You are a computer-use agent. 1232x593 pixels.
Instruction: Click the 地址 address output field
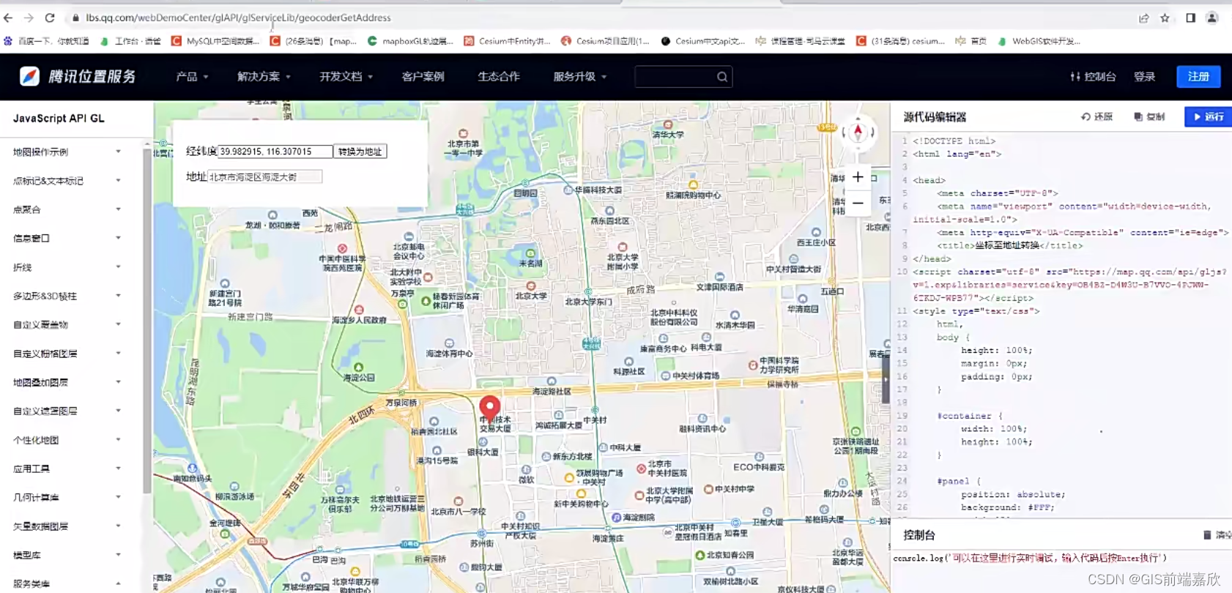click(264, 177)
